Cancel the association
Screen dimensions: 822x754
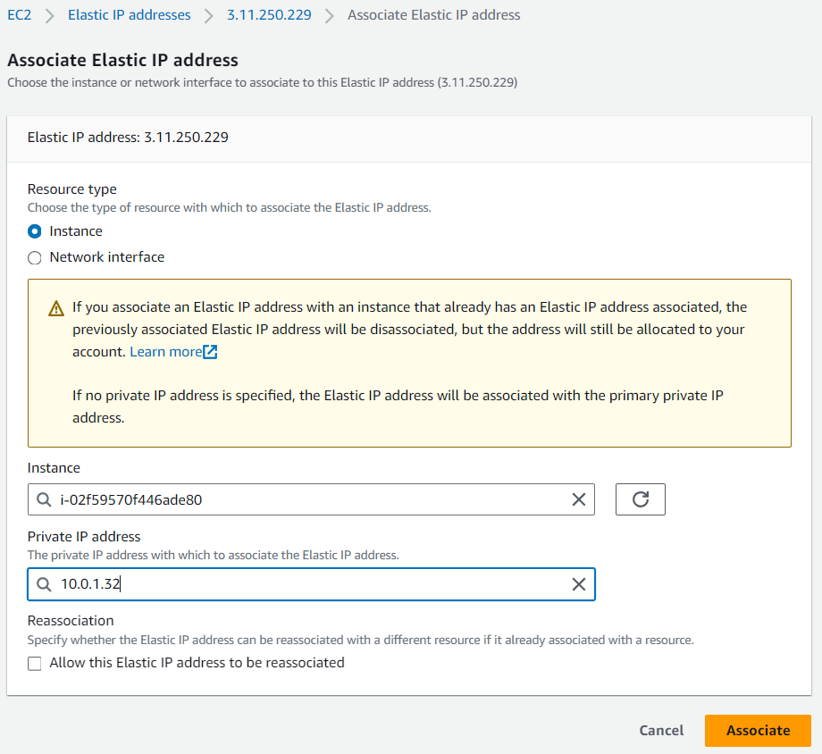click(661, 731)
